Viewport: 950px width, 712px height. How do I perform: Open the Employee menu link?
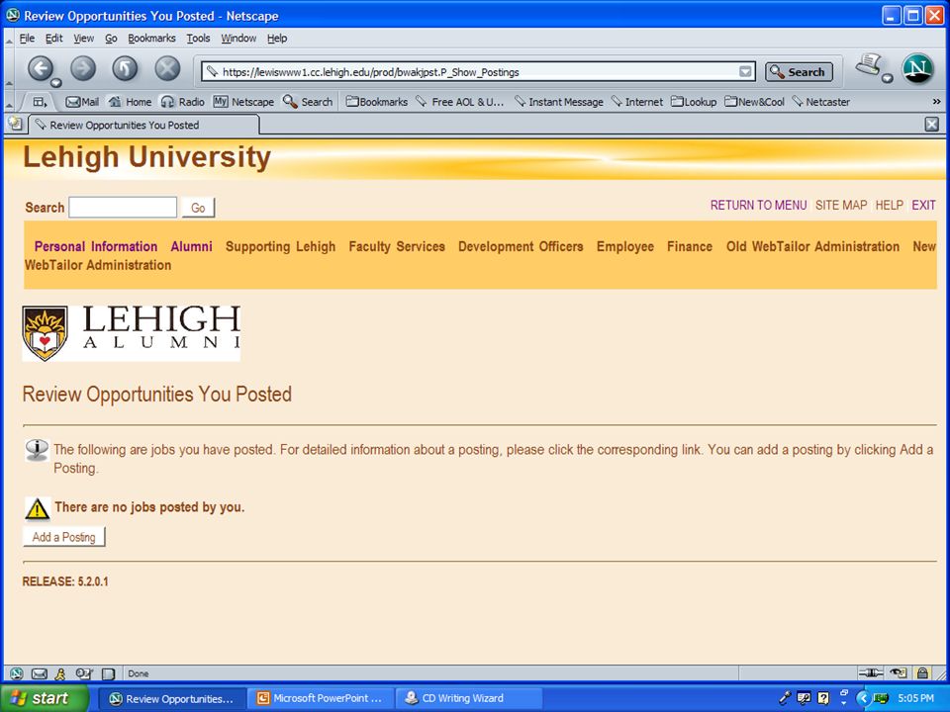tap(625, 246)
